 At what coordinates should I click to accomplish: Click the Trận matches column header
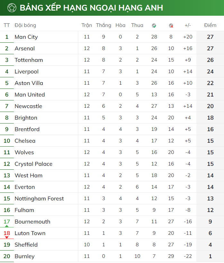coord(87,25)
